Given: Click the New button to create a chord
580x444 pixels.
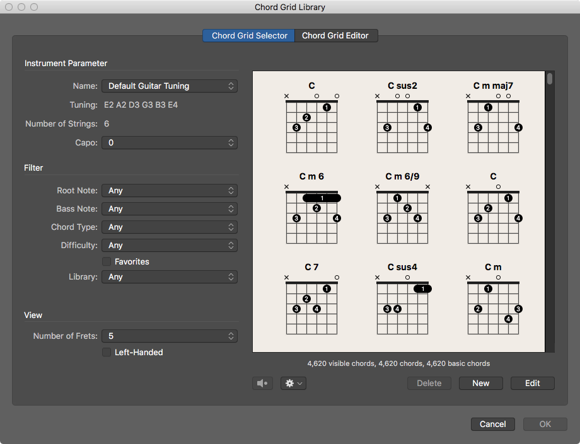Looking at the screenshot, I should point(480,383).
